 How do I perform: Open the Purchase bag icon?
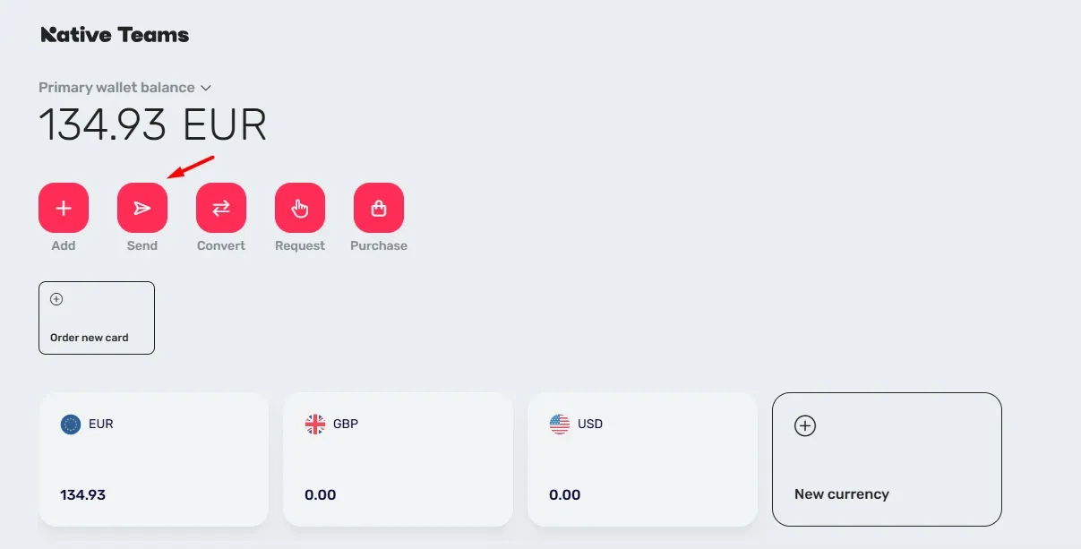[x=379, y=208]
